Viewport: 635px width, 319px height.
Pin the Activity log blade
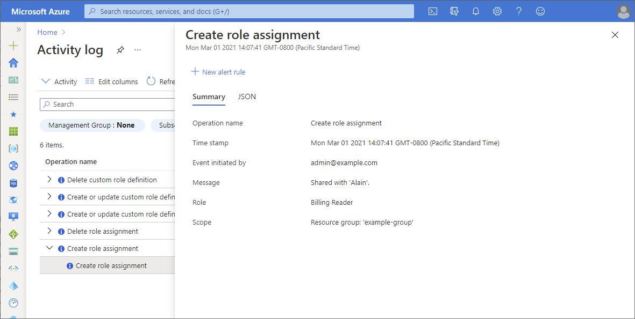(x=120, y=49)
